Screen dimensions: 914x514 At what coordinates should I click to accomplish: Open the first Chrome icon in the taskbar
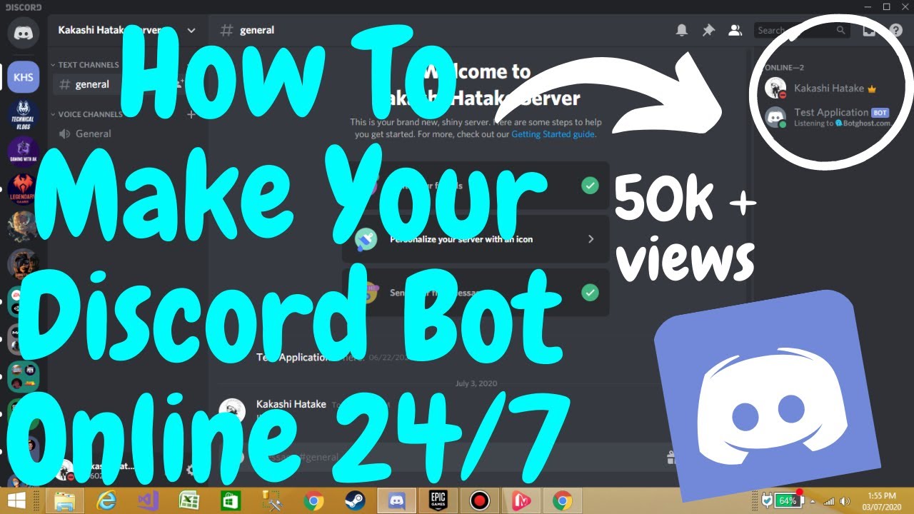313,500
